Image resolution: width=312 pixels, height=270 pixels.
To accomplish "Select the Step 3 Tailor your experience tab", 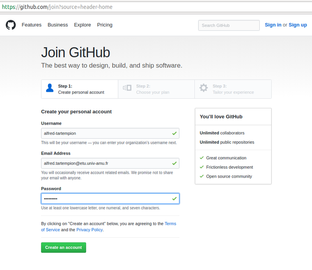I will point(233,89).
